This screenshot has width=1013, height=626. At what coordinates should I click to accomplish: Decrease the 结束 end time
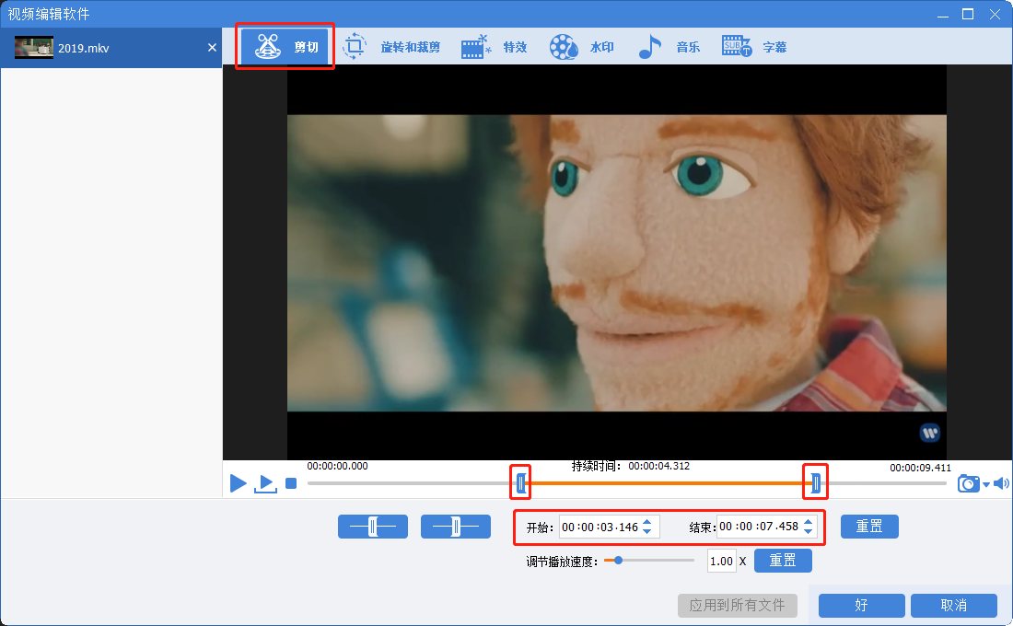coord(809,531)
